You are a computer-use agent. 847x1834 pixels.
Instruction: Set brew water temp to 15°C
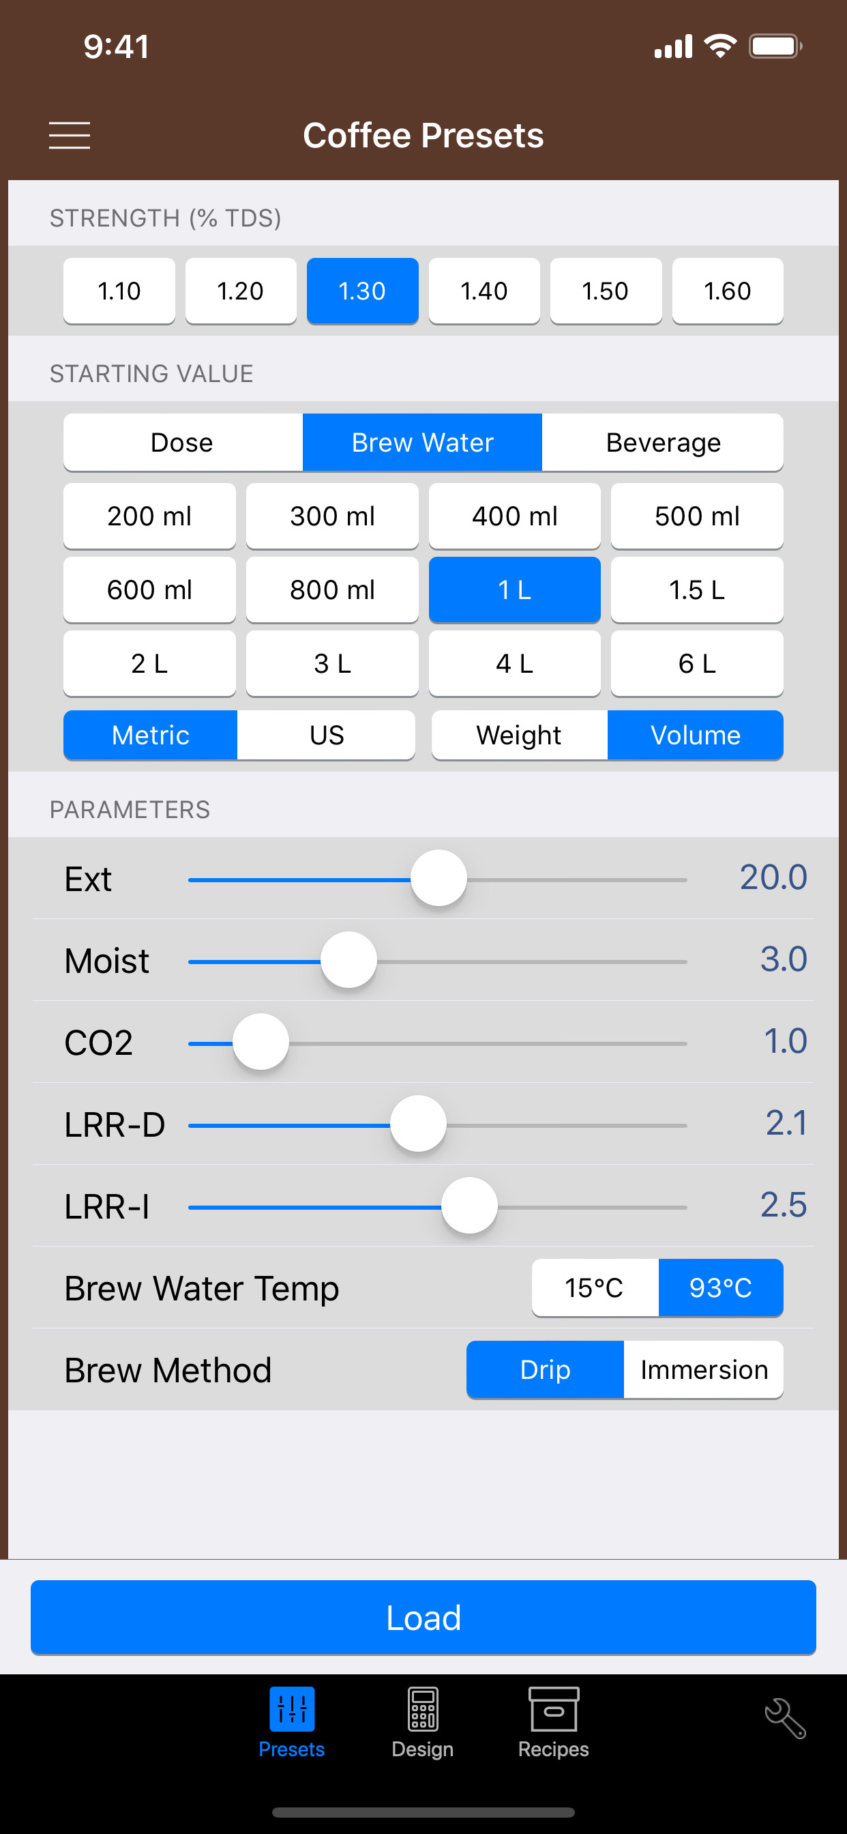[594, 1288]
